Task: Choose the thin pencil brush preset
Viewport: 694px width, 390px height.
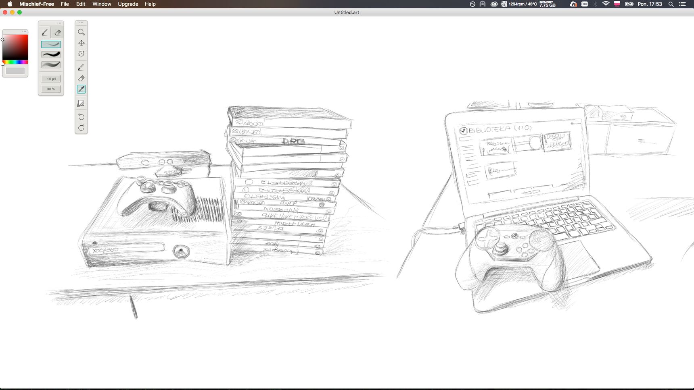Action: (51, 44)
